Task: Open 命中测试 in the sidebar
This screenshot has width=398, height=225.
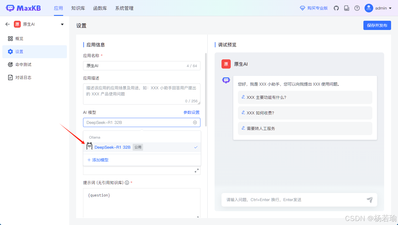Action: pyautogui.click(x=35, y=65)
